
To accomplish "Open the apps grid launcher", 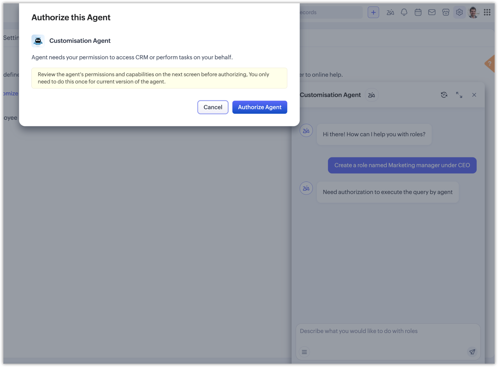I will click(x=487, y=12).
